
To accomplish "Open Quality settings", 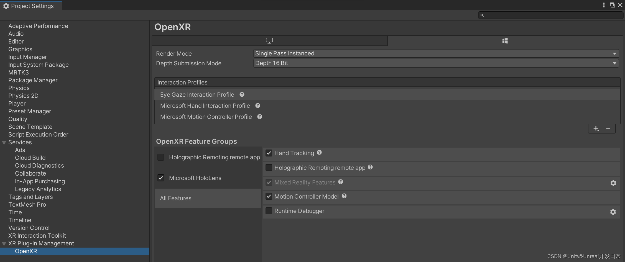I will click(18, 119).
